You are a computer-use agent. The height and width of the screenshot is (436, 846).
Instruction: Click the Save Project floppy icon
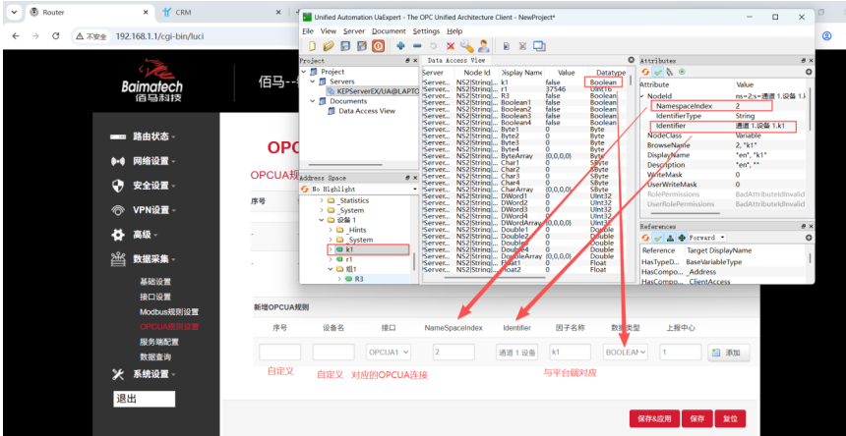pos(346,46)
